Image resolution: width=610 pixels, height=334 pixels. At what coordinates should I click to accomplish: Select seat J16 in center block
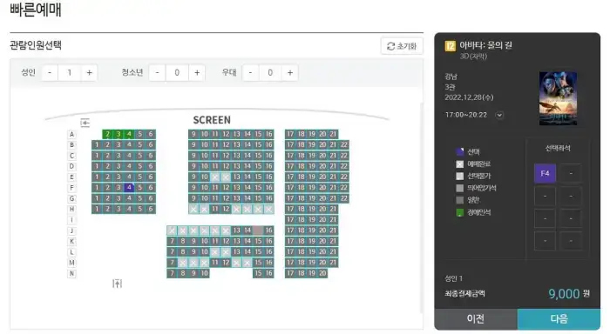click(268, 230)
